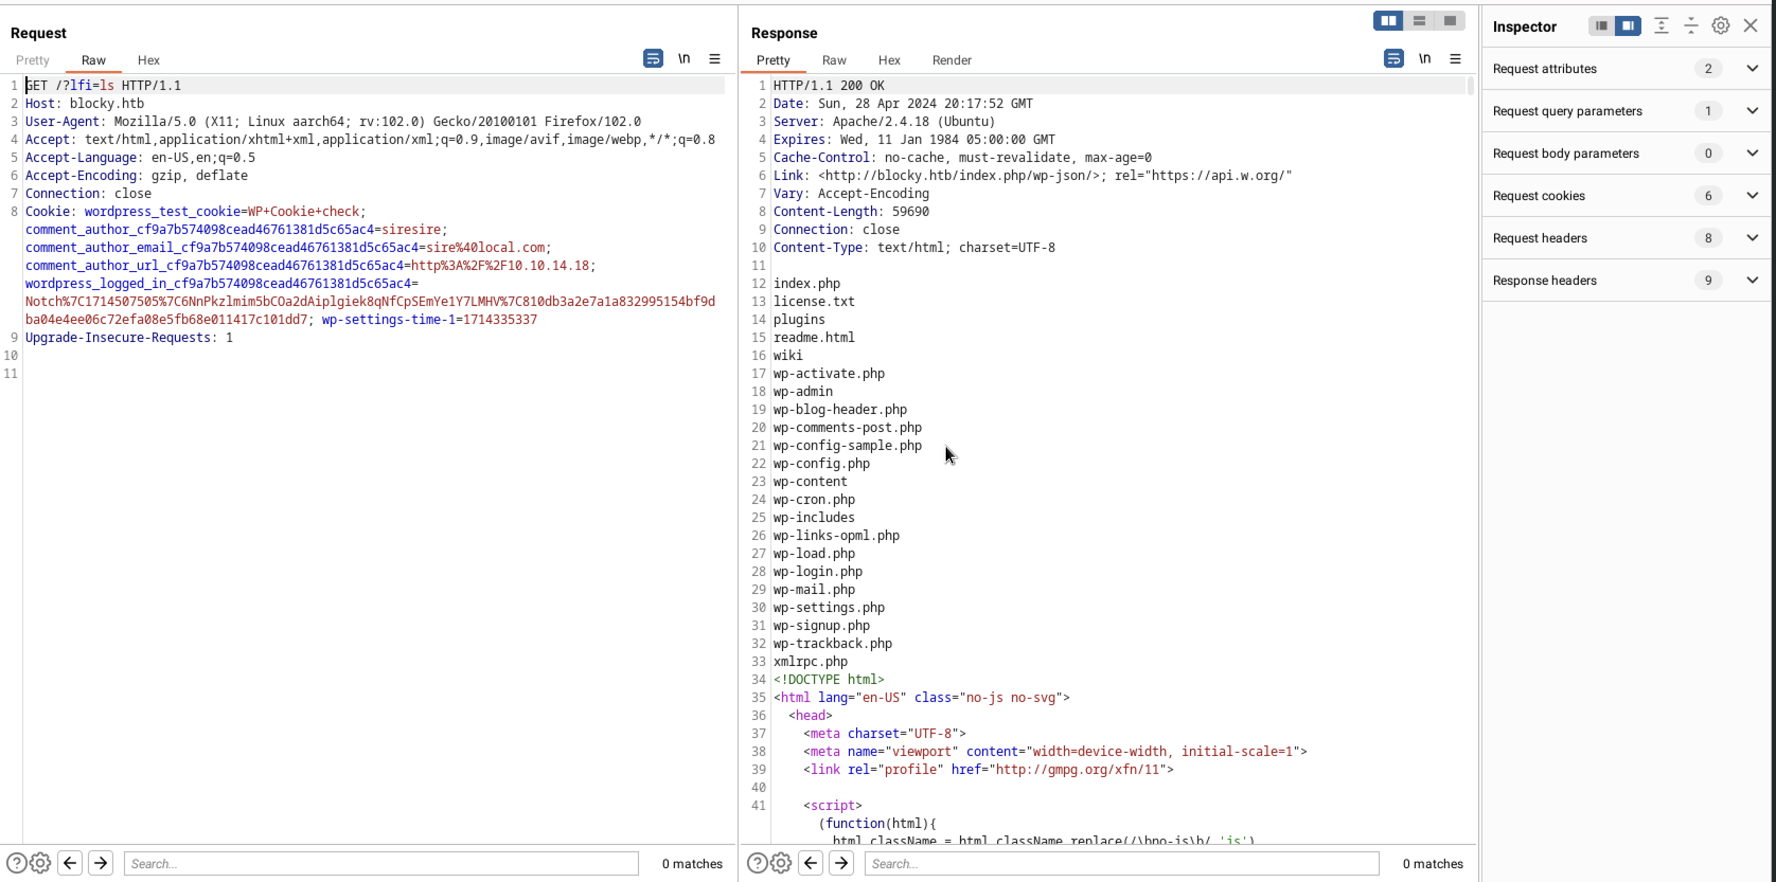Image resolution: width=1776 pixels, height=882 pixels.
Task: Open Response Pretty tab
Action: tap(773, 60)
